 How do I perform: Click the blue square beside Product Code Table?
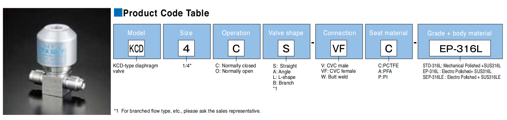pyautogui.click(x=118, y=12)
